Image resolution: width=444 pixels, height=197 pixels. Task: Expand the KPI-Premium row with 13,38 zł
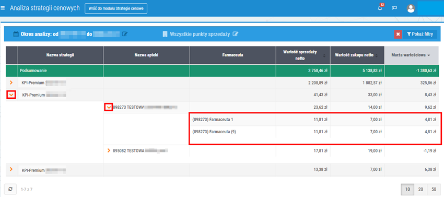(11, 169)
